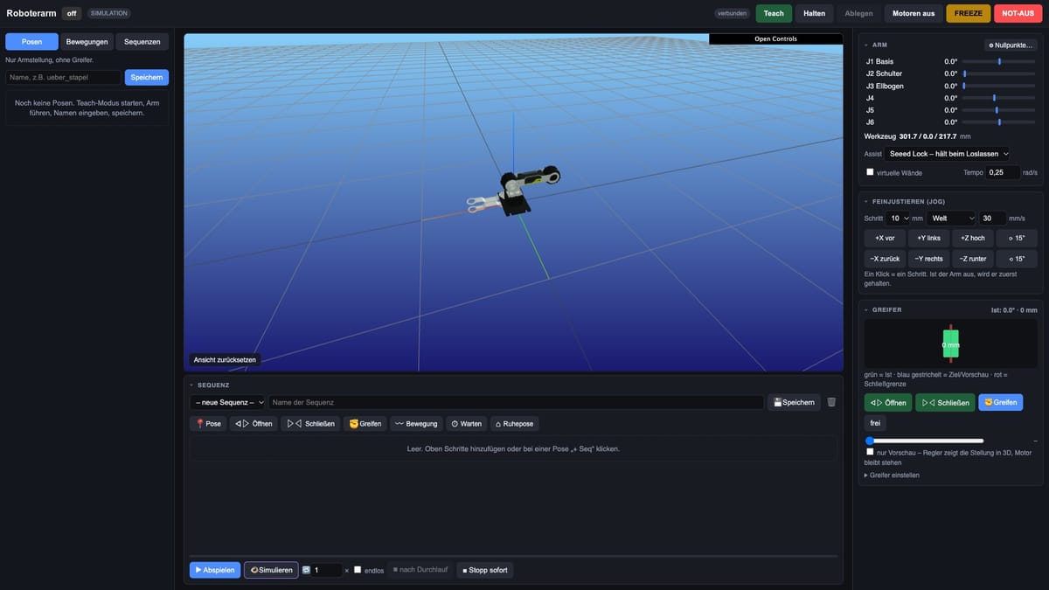Click +X vor jog button

pyautogui.click(x=885, y=238)
